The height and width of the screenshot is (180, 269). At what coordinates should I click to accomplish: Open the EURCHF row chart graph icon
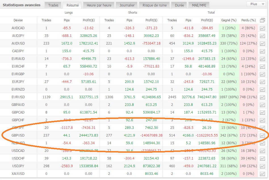click(x=262, y=66)
